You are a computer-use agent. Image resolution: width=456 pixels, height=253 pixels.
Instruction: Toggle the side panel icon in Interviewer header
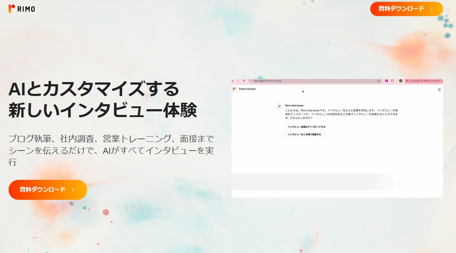439,90
